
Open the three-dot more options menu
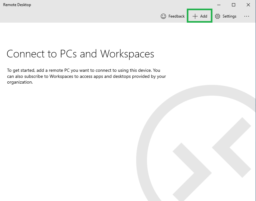(246, 16)
